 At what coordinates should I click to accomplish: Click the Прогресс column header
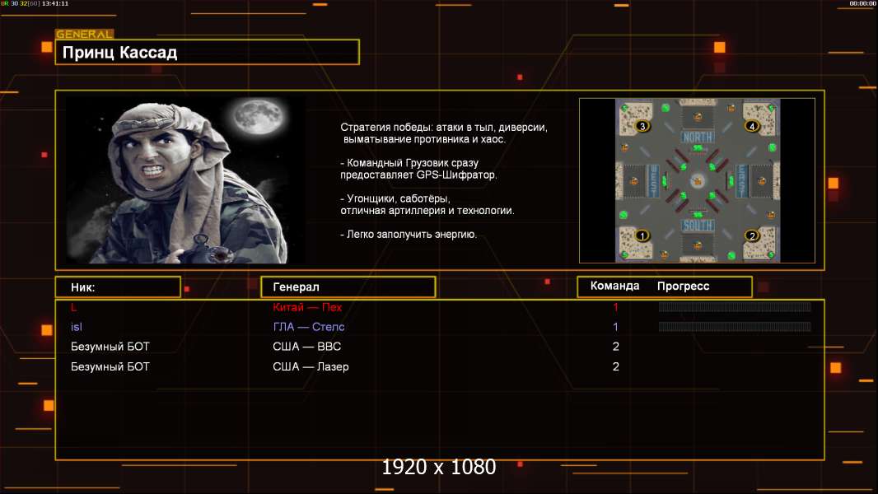point(683,286)
